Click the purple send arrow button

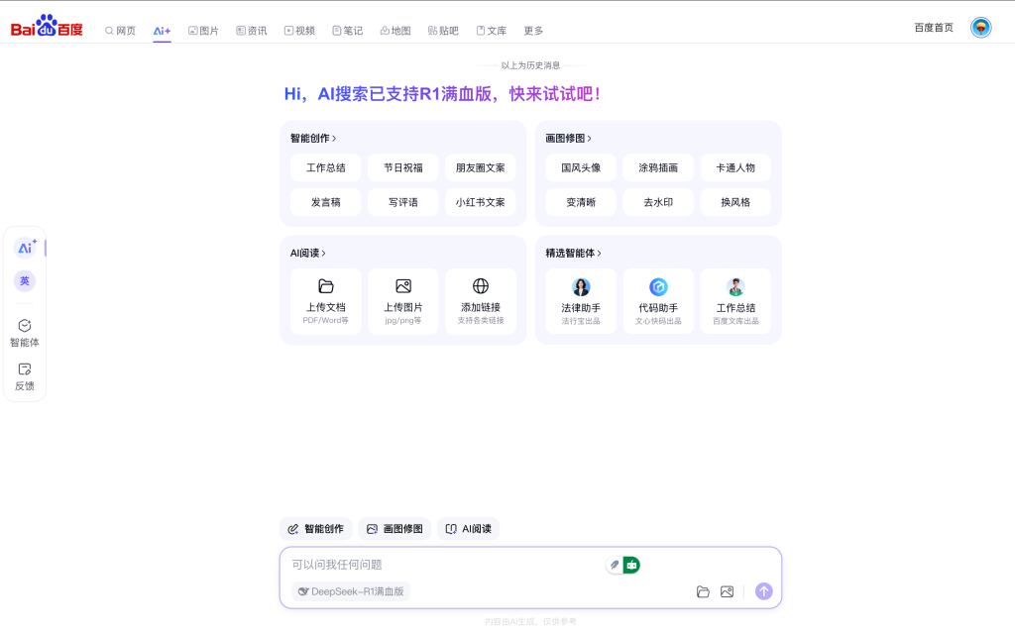(x=764, y=591)
